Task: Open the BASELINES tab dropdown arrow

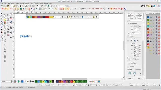Action: (x=19, y=11)
